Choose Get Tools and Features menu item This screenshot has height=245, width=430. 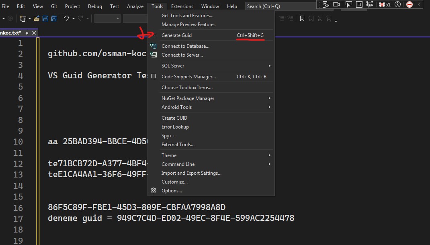[x=211, y=16]
